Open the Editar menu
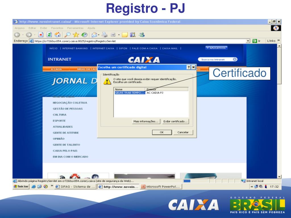Viewport: 291px width, 218px height. click(32, 28)
